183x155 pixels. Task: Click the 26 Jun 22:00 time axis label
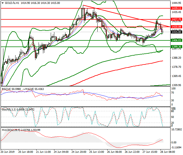tap(132, 152)
